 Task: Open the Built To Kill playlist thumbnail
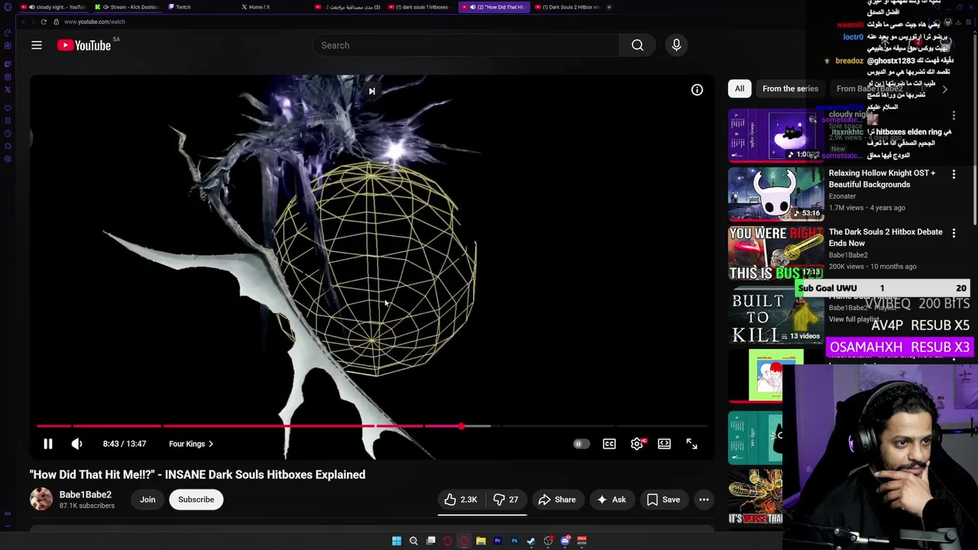pyautogui.click(x=776, y=316)
